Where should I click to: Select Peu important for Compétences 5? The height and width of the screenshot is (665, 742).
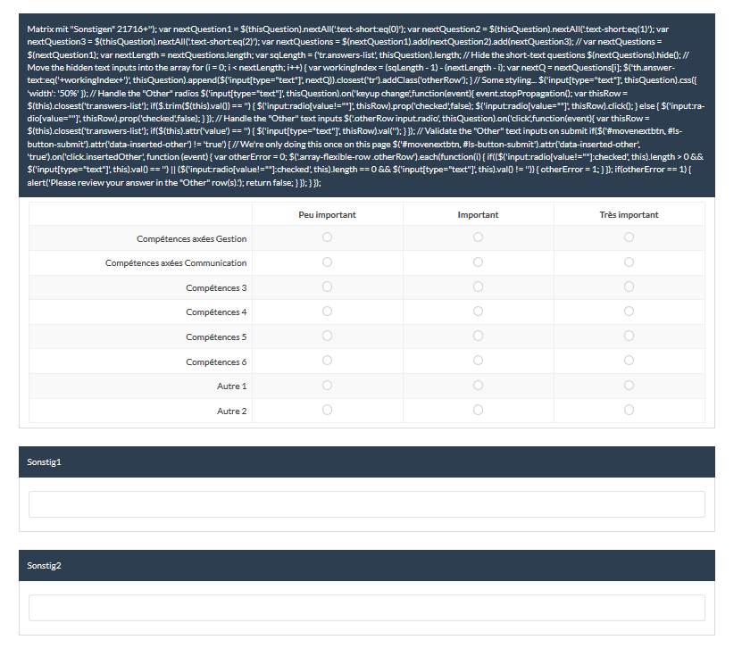(327, 337)
